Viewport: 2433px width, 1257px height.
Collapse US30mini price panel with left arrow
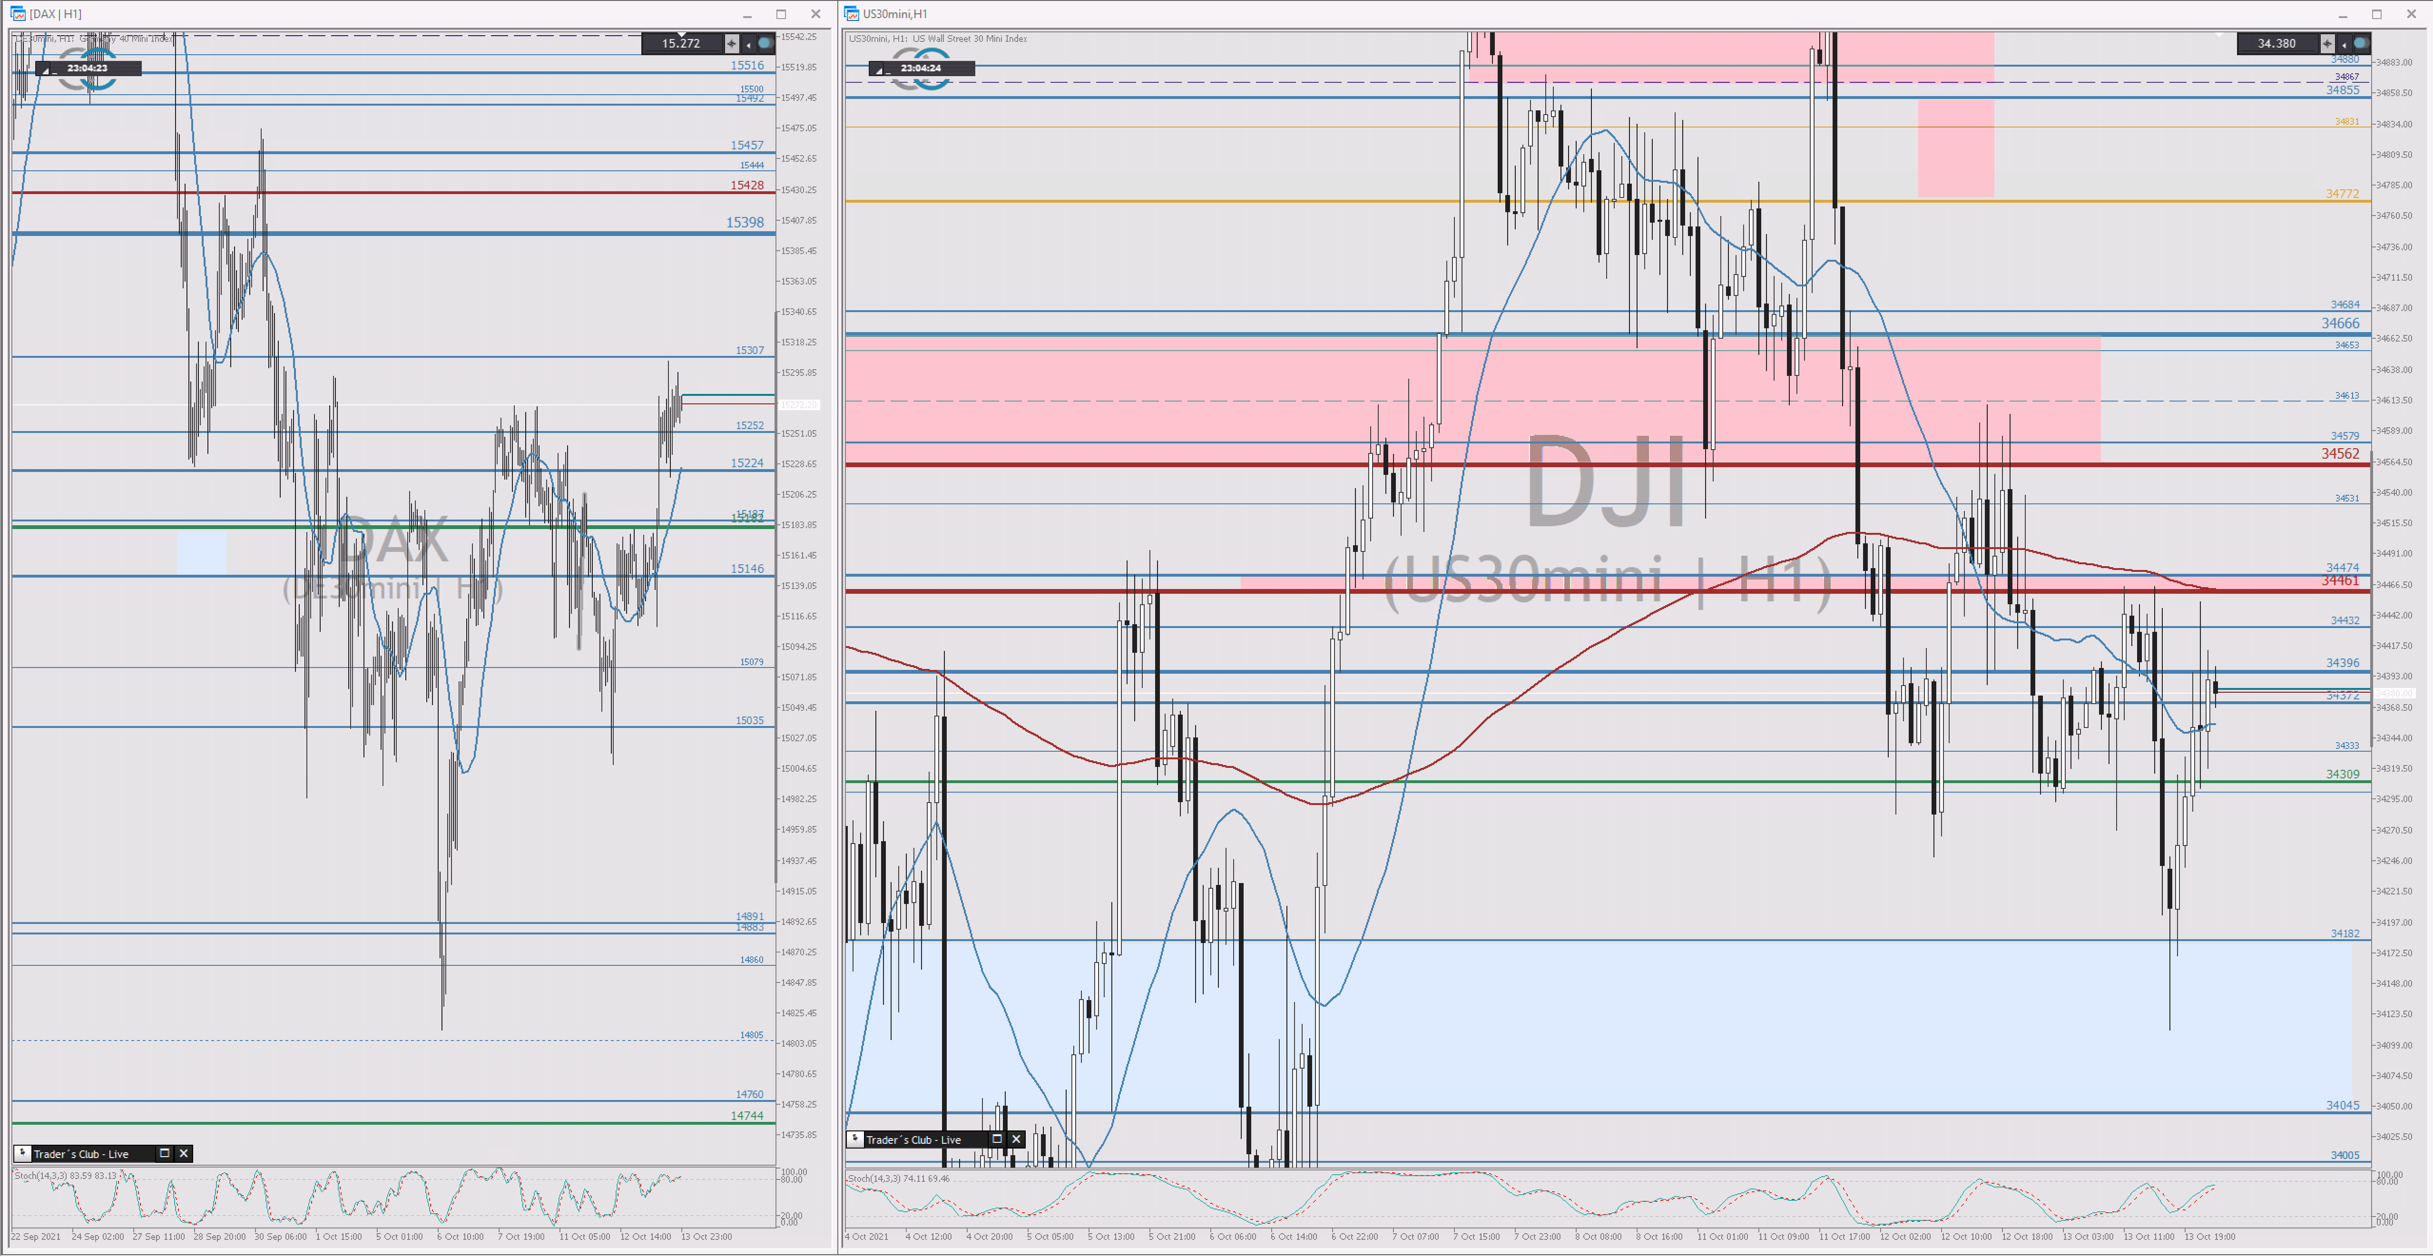(x=2343, y=43)
